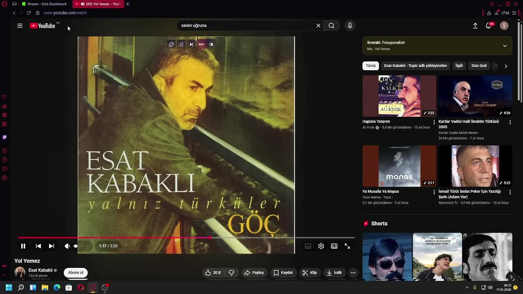This screenshot has height=294, width=523.
Task: Open the Opera main menu logo
Action: pyautogui.click(x=4, y=4)
